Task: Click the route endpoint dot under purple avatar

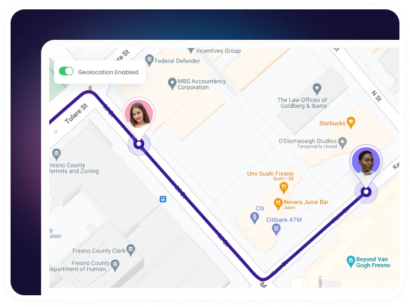Action: pyautogui.click(x=366, y=192)
